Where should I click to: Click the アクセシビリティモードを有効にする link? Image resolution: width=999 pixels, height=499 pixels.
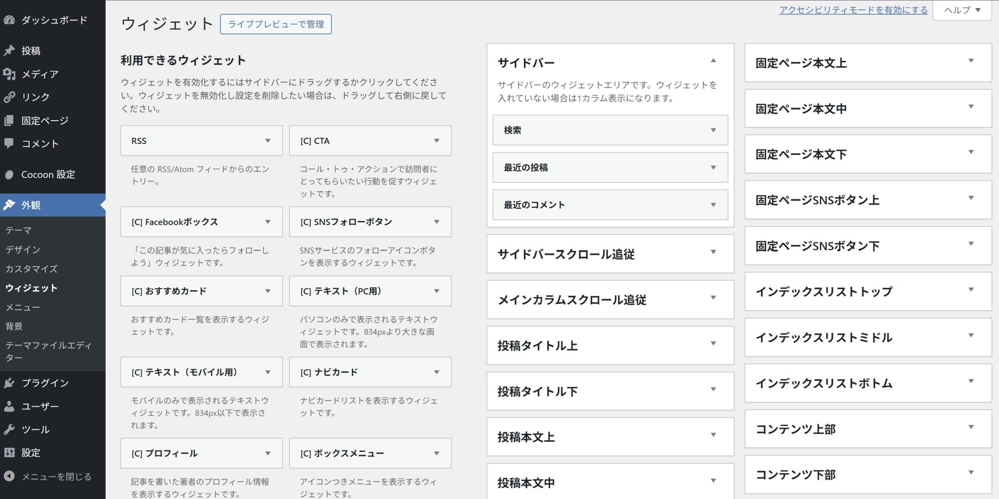853,10
